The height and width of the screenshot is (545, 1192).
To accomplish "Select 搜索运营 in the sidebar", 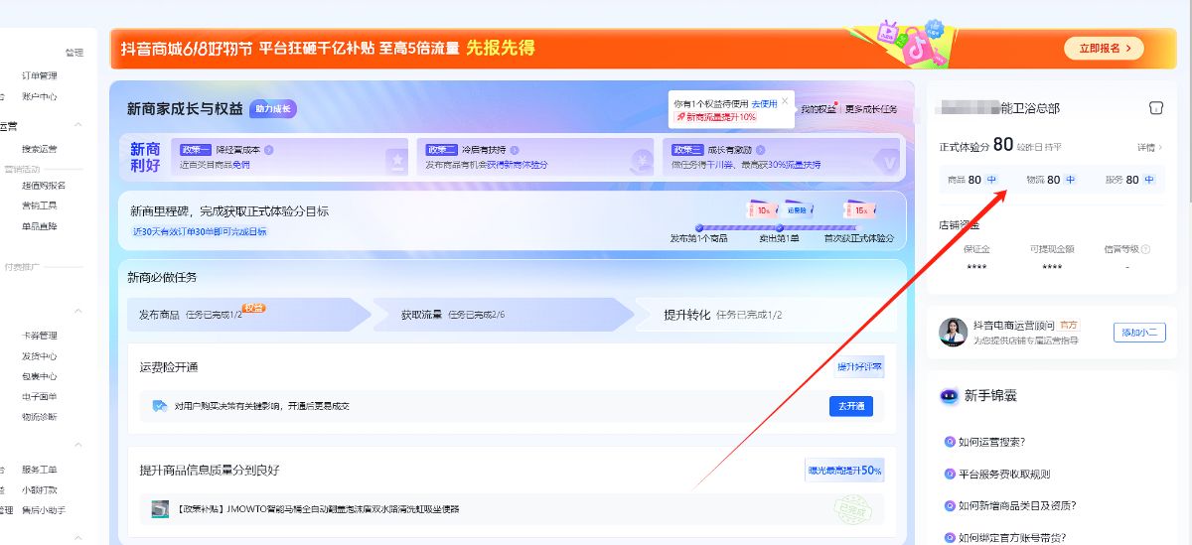I will click(x=40, y=149).
